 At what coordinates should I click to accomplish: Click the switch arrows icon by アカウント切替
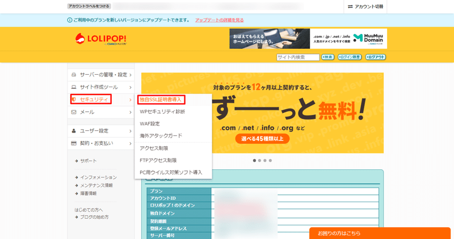tap(350, 6)
